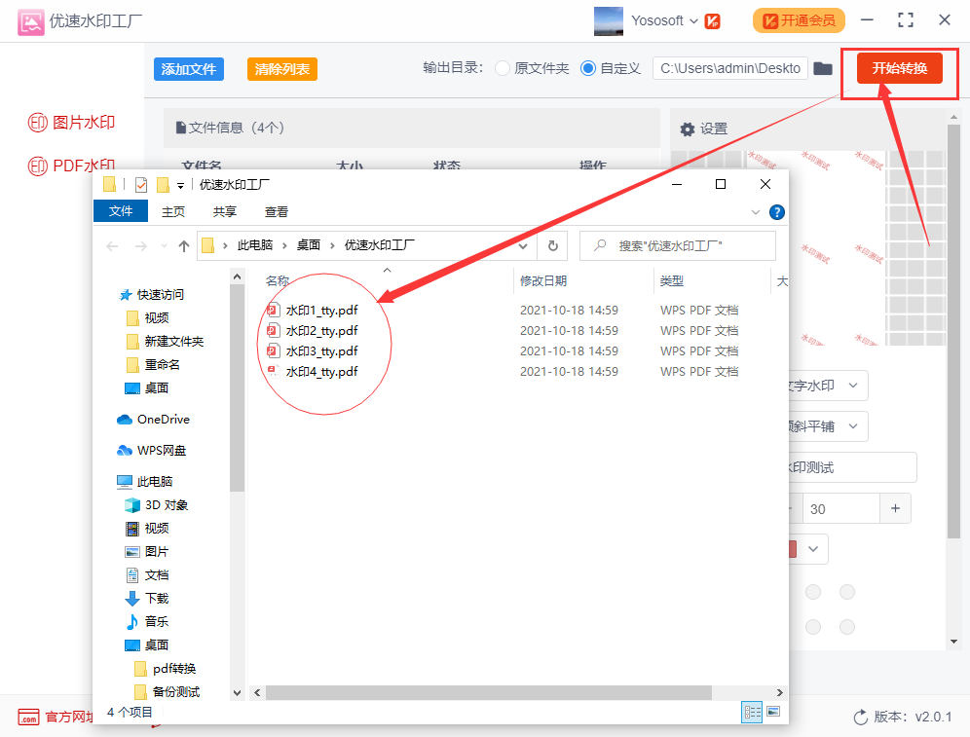Viewport: 970px width, 737px height.
Task: Go up one folder level arrow
Action: (x=184, y=246)
